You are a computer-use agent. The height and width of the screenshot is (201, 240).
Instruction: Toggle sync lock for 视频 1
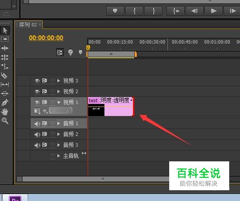pyautogui.click(x=44, y=102)
